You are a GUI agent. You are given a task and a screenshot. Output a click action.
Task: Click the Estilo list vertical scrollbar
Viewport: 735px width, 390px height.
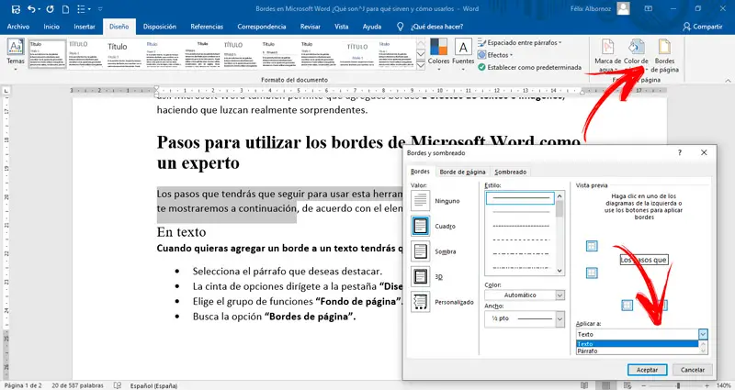coord(560,234)
